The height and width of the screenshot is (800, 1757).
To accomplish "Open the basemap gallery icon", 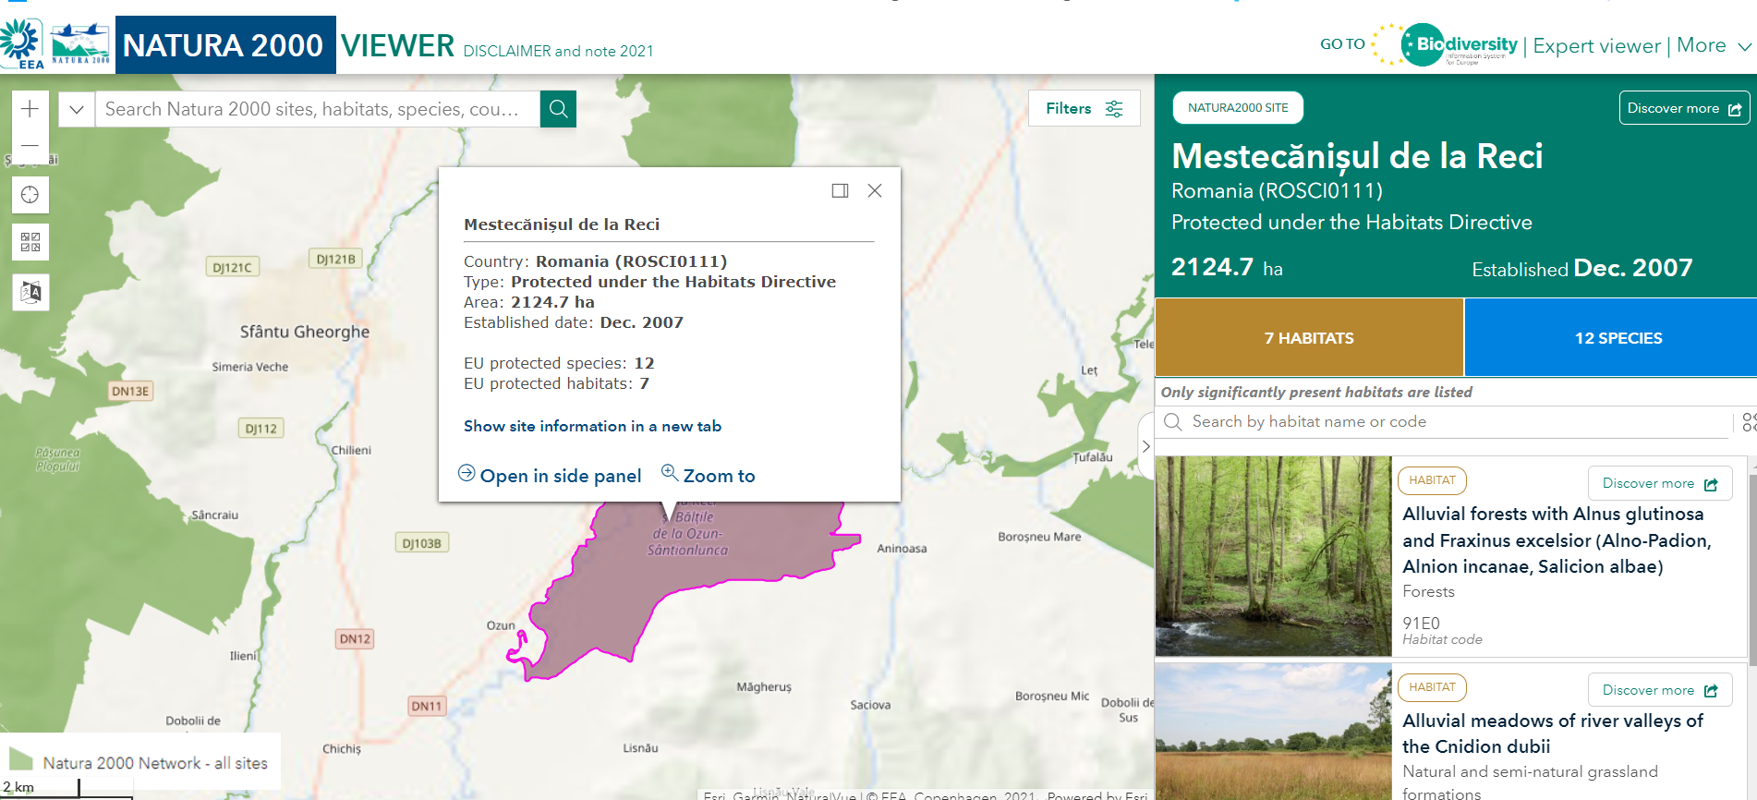I will tap(30, 242).
